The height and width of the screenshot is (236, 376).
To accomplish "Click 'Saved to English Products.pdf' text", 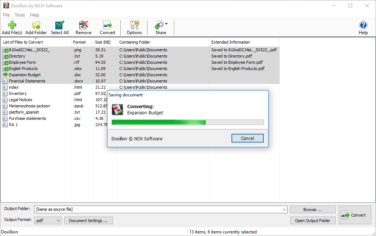I will tap(238, 69).
